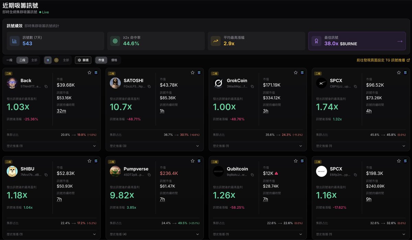Copy Pumpverse address 4SDT2p9

tap(149, 175)
